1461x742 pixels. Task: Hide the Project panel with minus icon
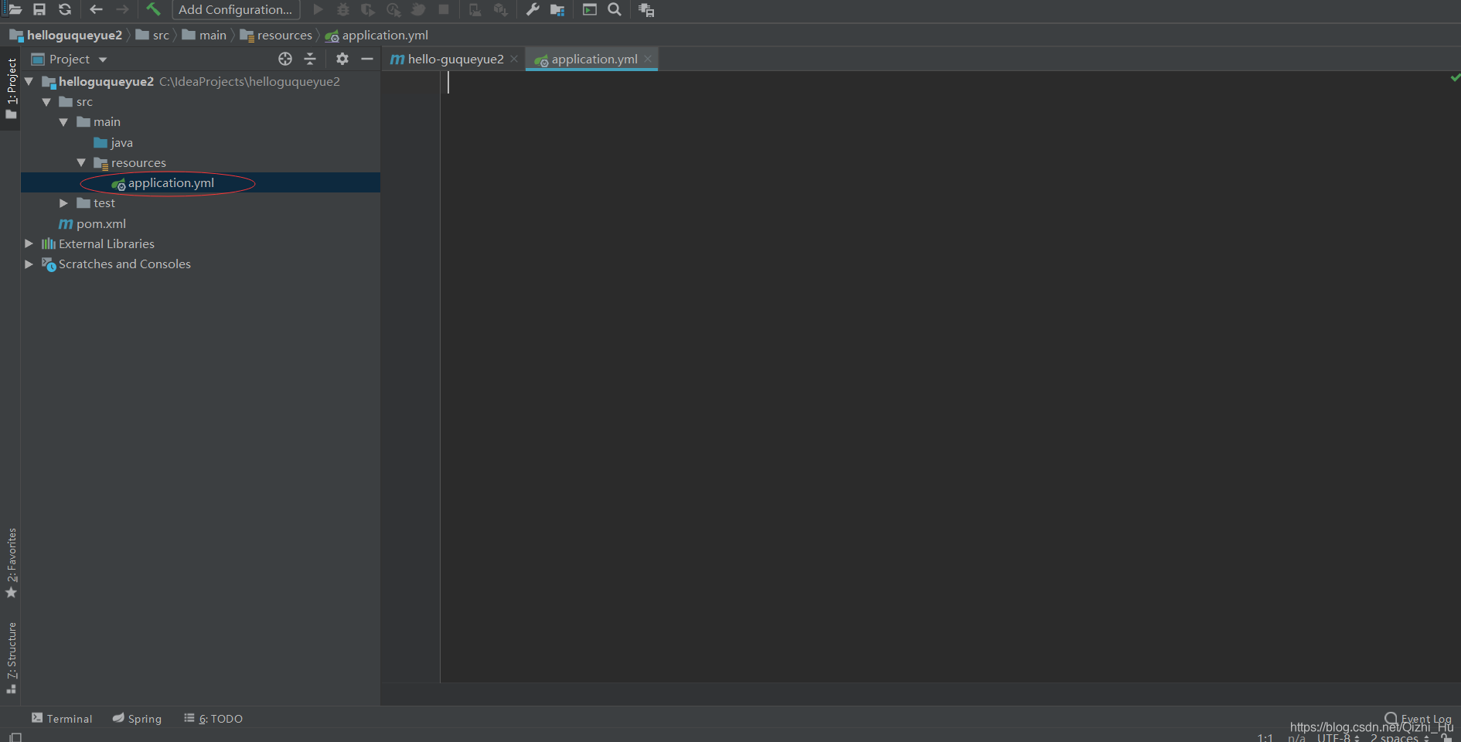tap(367, 59)
